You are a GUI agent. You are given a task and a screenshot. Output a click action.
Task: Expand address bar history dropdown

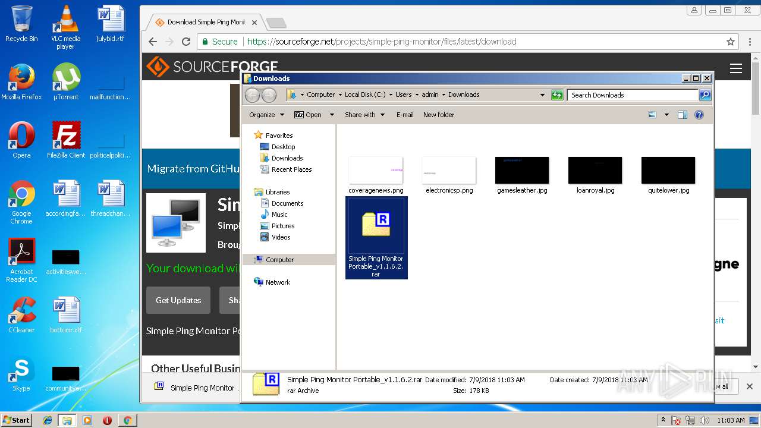(x=542, y=95)
